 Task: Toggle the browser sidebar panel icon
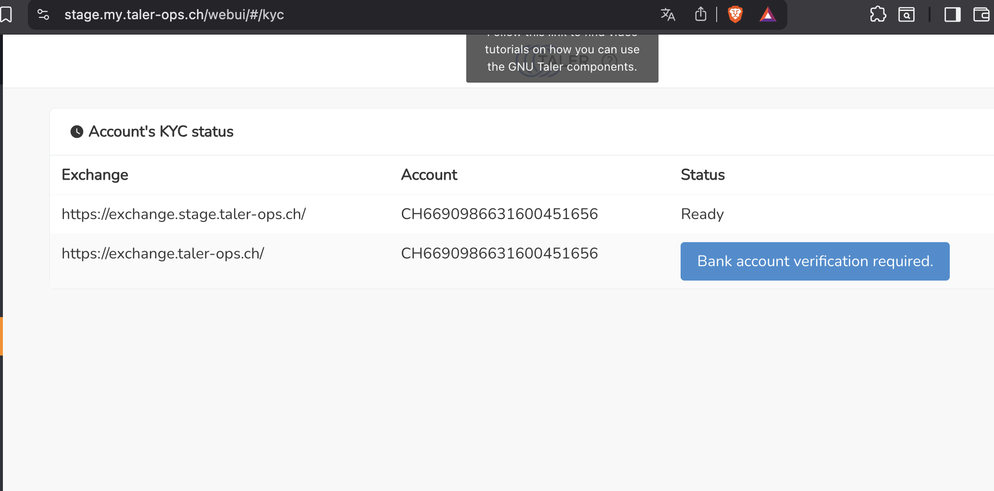pos(952,15)
